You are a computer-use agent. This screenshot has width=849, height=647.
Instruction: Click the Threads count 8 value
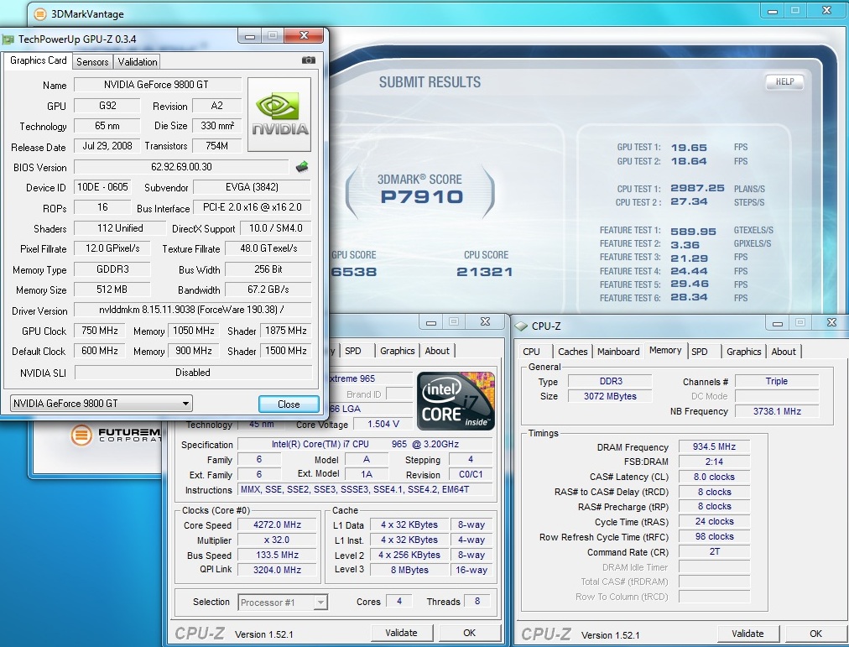click(477, 601)
